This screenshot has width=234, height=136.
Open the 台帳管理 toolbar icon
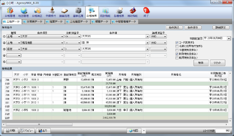click(x=10, y=12)
